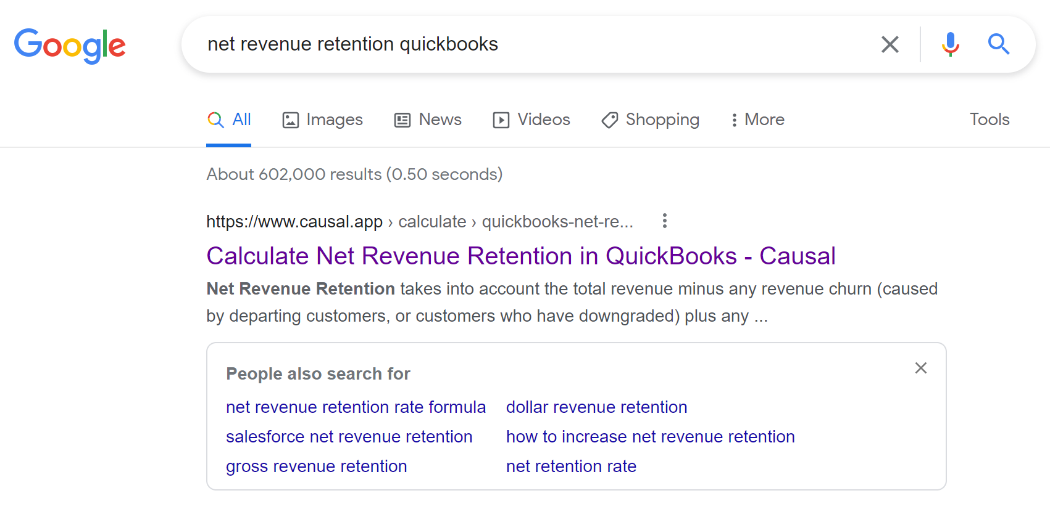1050x517 pixels.
Task: Search dollar revenue retention
Action: coord(597,407)
